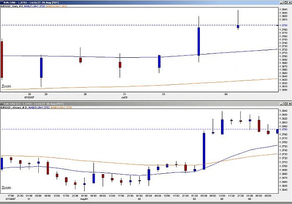
Task: Maximize the EUR/USD [2] chart window
Action: 286,104
